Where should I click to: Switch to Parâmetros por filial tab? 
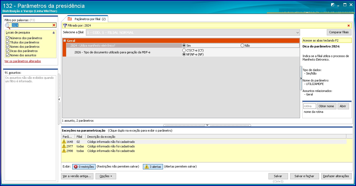[87, 19]
